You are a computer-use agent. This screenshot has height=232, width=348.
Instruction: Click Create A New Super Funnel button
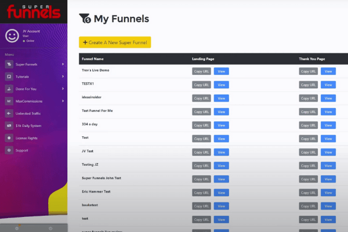[x=115, y=42]
